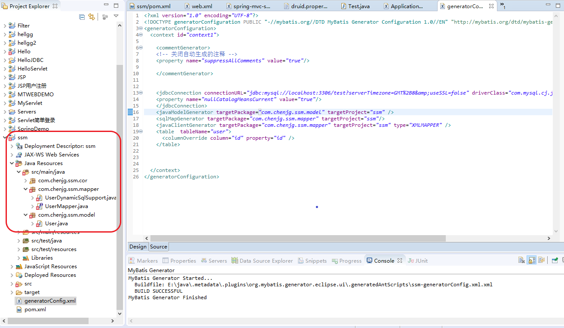Click the User.java file icon
The width and height of the screenshot is (564, 328).
pyautogui.click(x=40, y=223)
